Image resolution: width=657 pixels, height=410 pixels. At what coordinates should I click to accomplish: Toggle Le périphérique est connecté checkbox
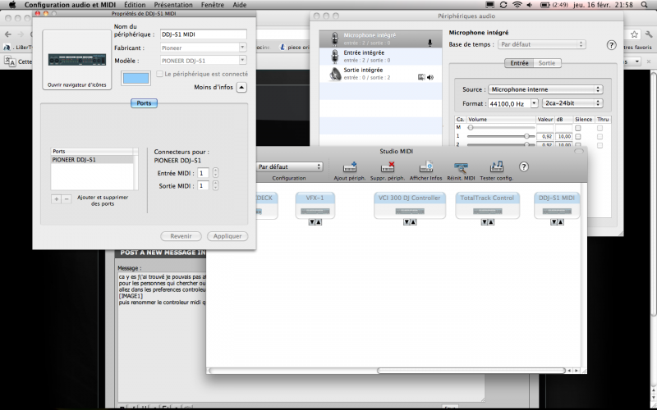[x=159, y=74]
